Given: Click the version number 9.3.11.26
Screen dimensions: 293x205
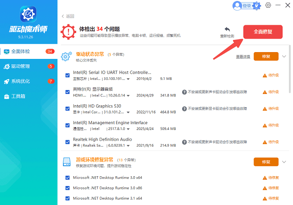Looking at the screenshot, I should pyautogui.click(x=25, y=37).
